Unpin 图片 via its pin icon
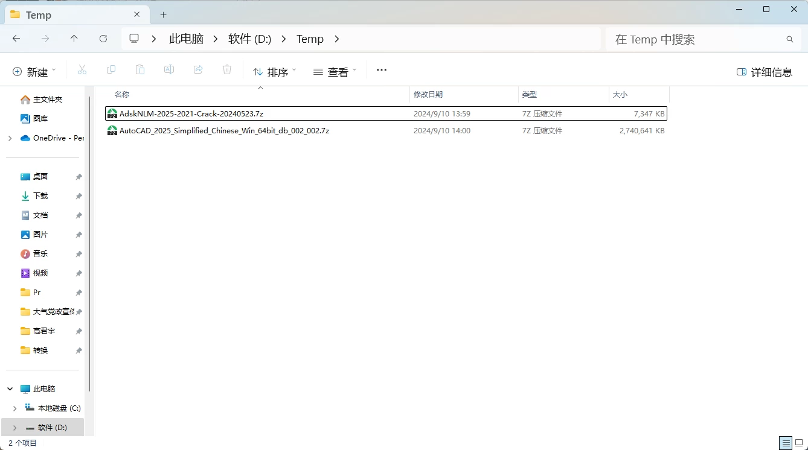 point(79,235)
